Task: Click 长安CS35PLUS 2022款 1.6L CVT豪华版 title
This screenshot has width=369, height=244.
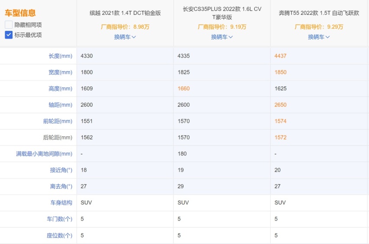Action: [222, 13]
